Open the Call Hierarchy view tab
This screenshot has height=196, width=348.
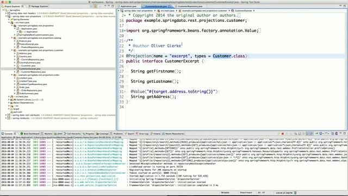tap(72, 134)
